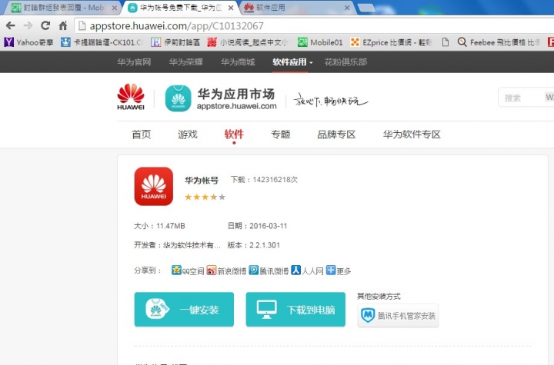
Task: Select the 软件 navigation tab
Action: click(234, 134)
